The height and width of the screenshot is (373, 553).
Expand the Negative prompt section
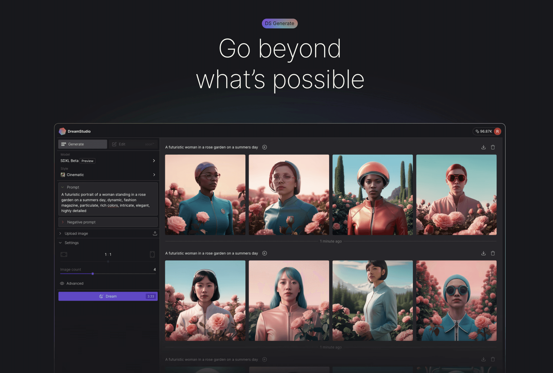(63, 222)
